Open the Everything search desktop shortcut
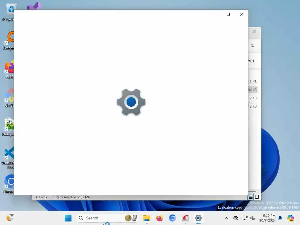This screenshot has height=225, width=300. [x=9, y=40]
